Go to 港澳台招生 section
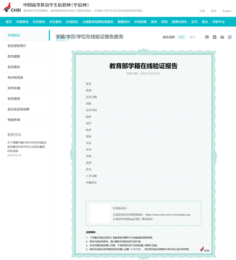 (179, 22)
